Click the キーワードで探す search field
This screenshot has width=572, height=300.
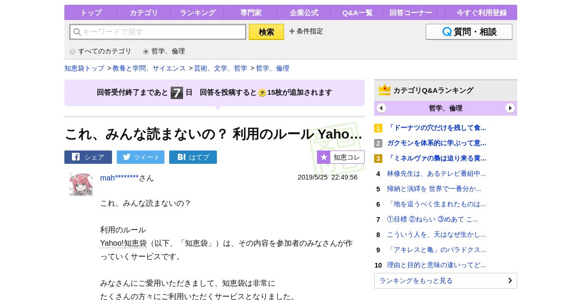(x=158, y=32)
